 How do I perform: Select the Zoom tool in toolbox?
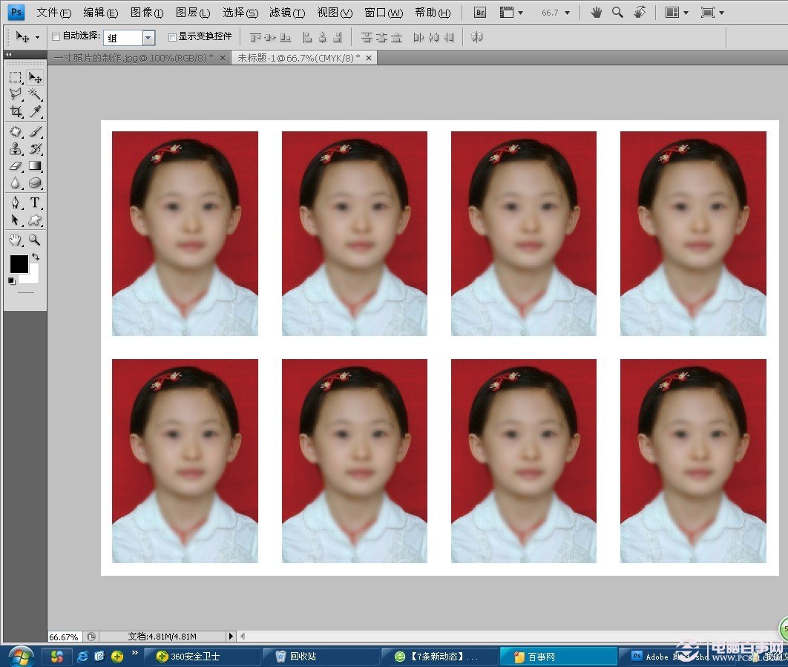pyautogui.click(x=35, y=240)
